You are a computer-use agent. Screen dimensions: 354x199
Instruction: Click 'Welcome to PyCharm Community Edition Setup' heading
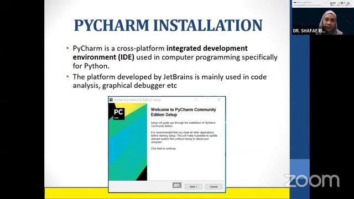pyautogui.click(x=183, y=112)
